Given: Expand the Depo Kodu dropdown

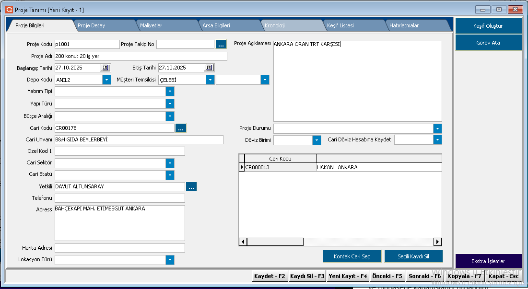Looking at the screenshot, I should 106,80.
